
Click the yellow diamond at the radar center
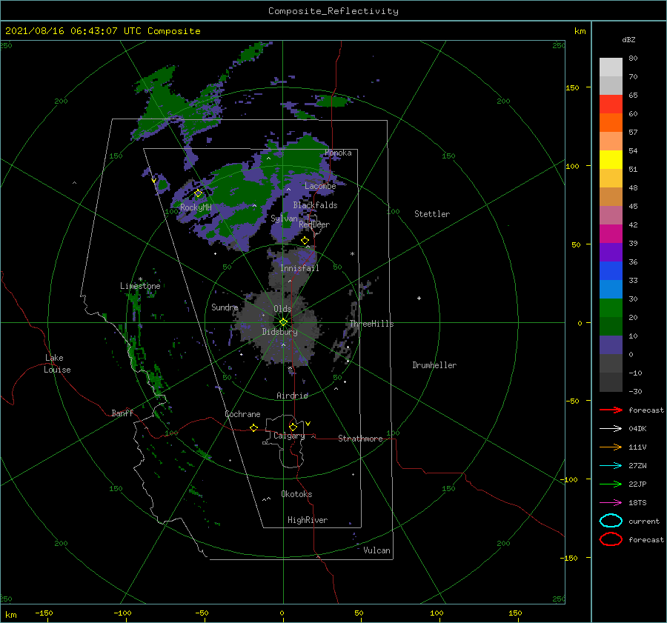[x=283, y=322]
